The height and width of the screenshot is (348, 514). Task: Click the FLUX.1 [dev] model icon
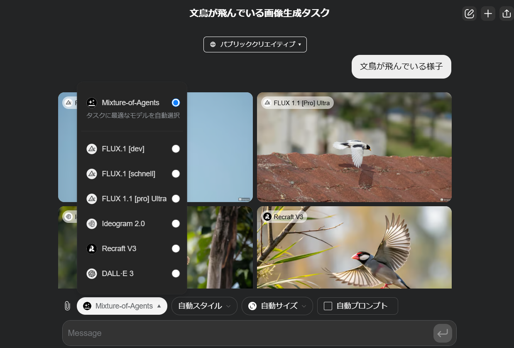(92, 149)
